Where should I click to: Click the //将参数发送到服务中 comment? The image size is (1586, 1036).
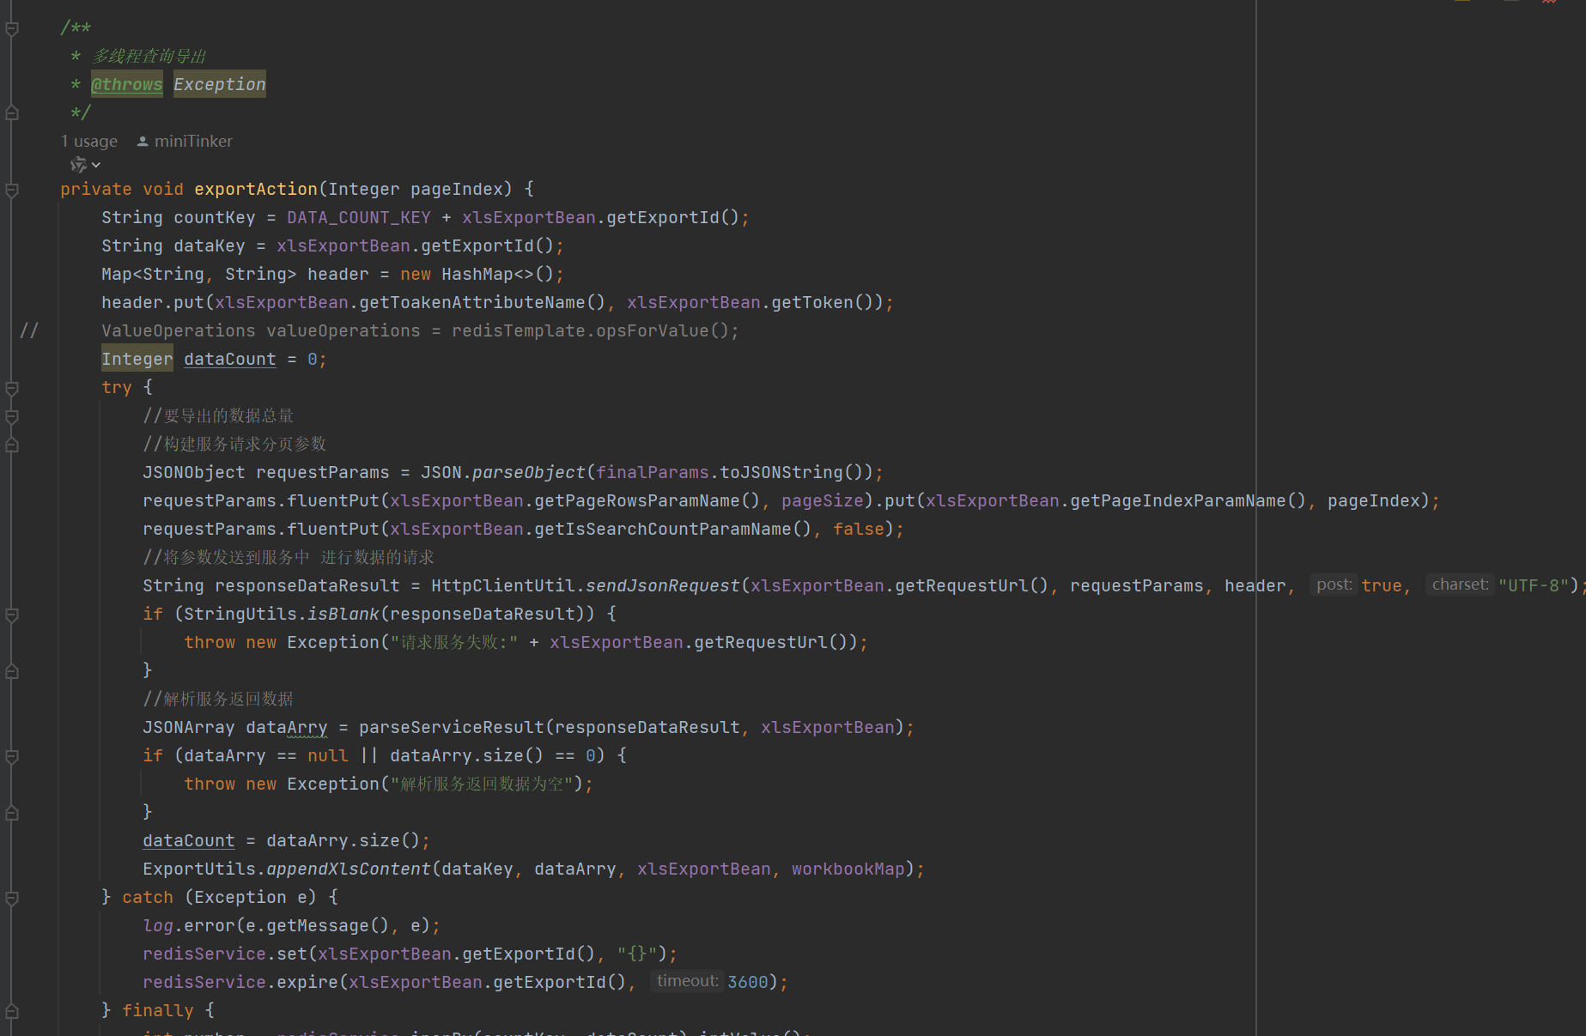pyautogui.click(x=289, y=557)
